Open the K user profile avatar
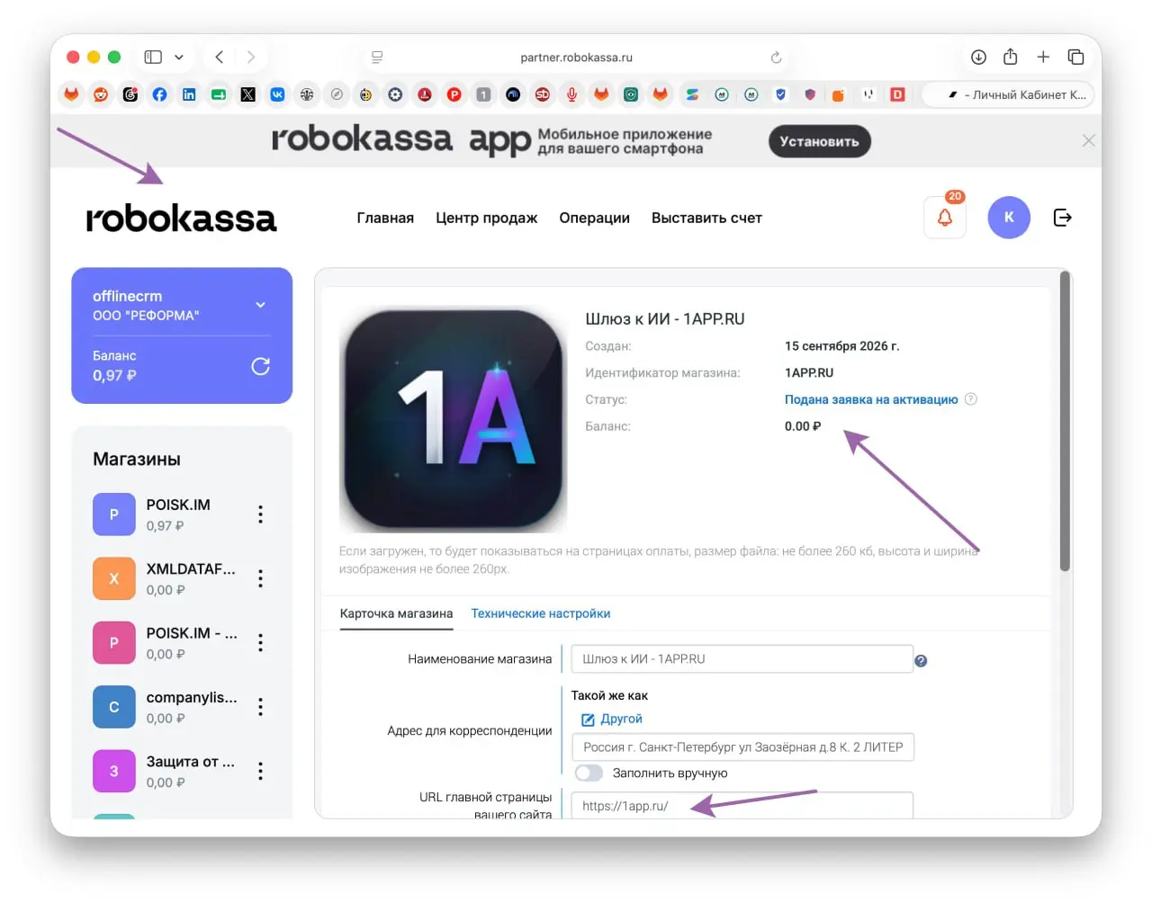The width and height of the screenshot is (1152, 903). pyautogui.click(x=1009, y=217)
